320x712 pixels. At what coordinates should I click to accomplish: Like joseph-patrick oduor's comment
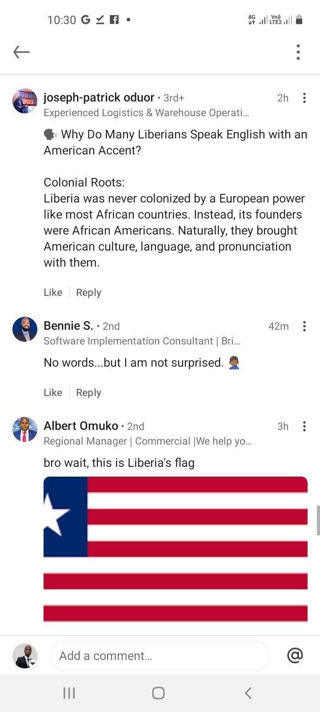53,292
